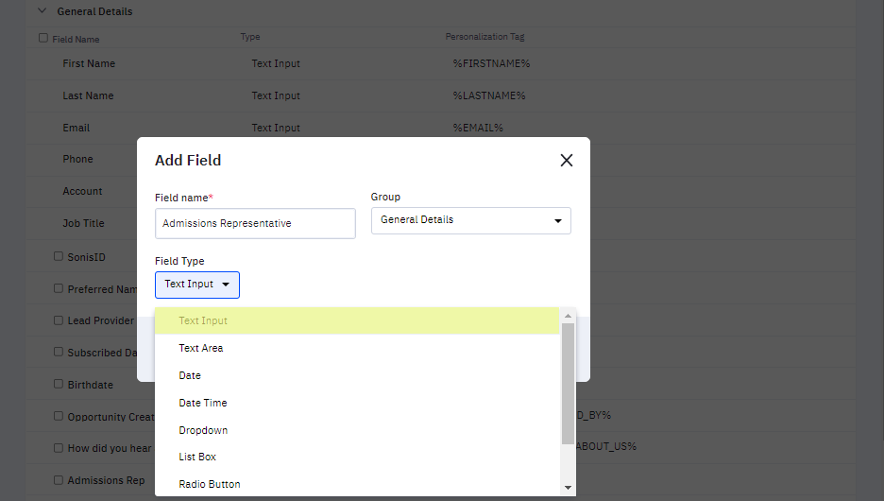Close the Add Field dialog

click(x=567, y=161)
